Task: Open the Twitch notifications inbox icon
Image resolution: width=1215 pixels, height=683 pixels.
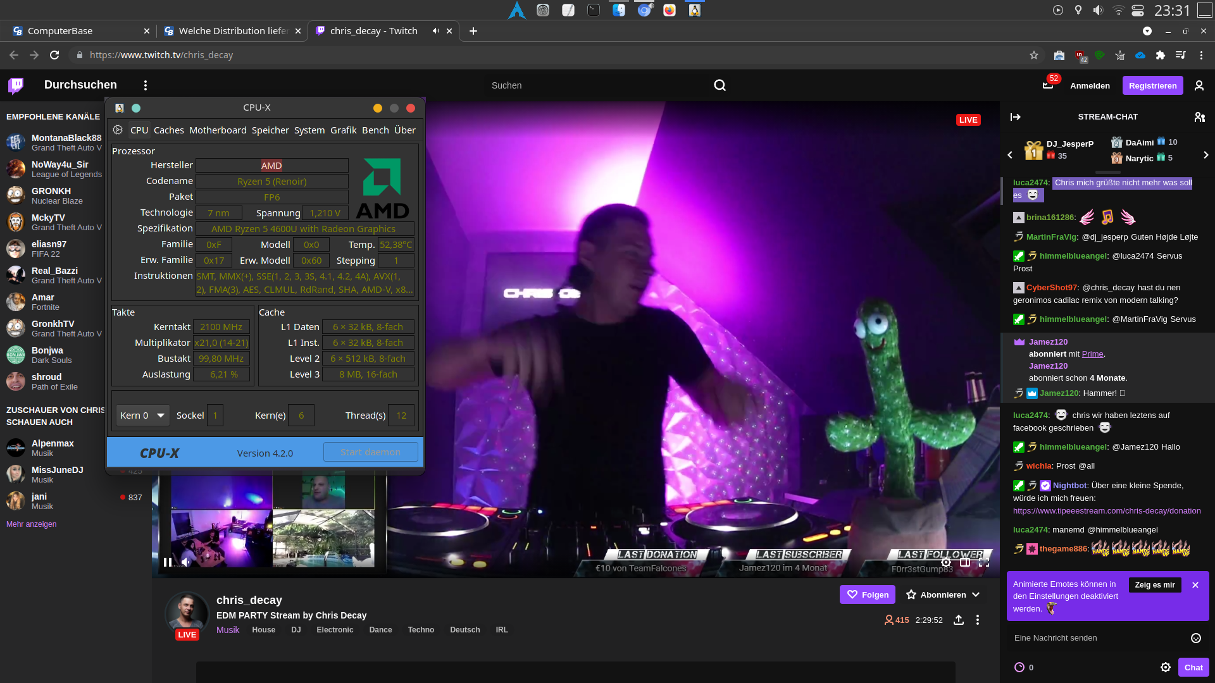Action: click(1048, 85)
